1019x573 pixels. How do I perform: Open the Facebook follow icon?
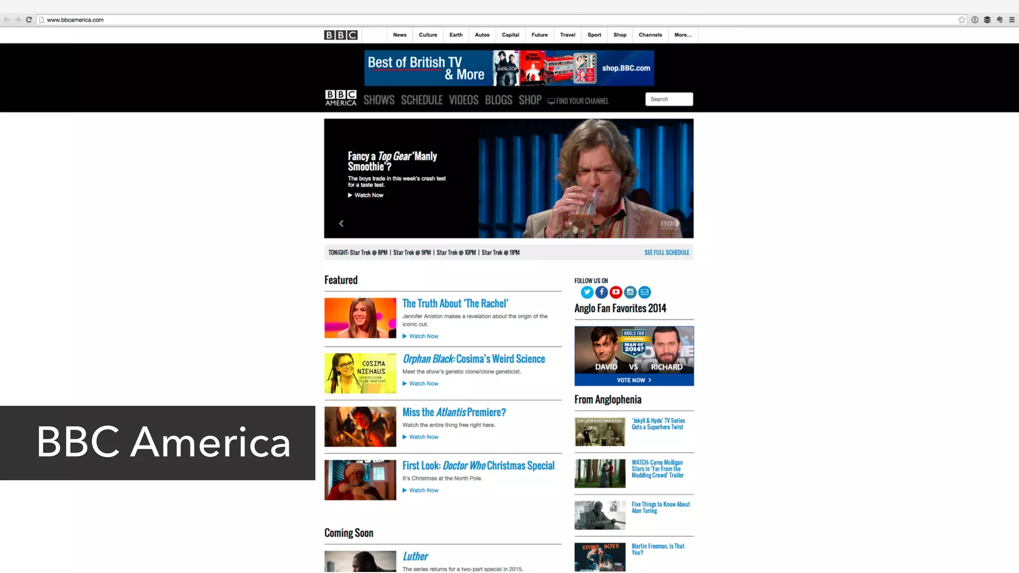602,292
